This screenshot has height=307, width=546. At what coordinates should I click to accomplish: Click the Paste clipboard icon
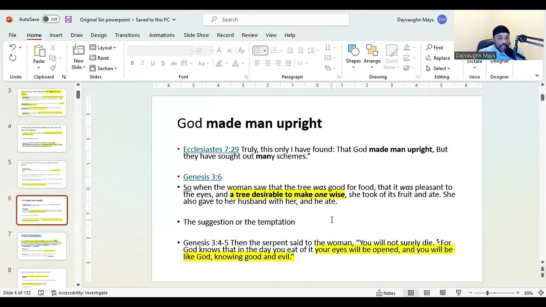pos(39,51)
